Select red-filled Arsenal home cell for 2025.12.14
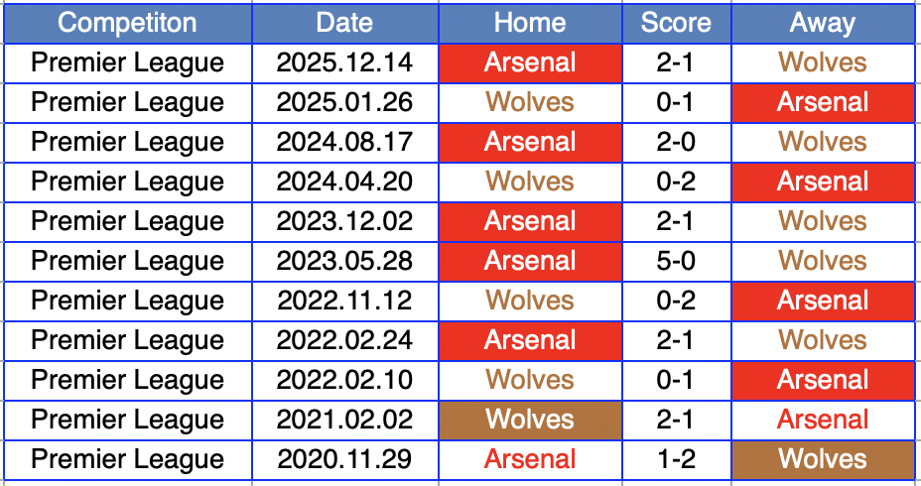This screenshot has height=486, width=921. coord(530,62)
